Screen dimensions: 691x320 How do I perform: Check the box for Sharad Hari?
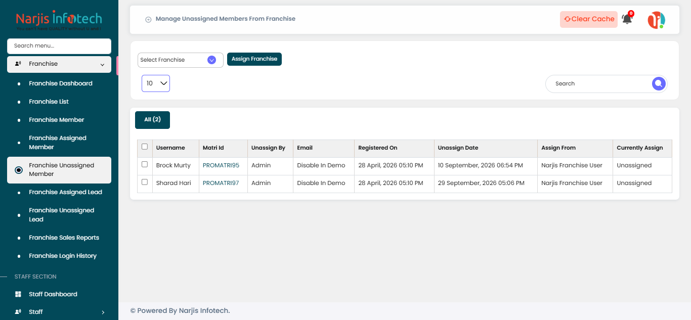(x=145, y=182)
